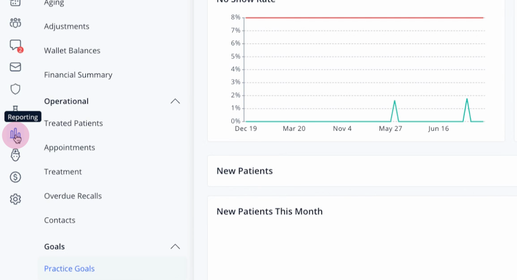Click the May 27 spike on chart
This screenshot has height=280, width=517.
coord(394,102)
